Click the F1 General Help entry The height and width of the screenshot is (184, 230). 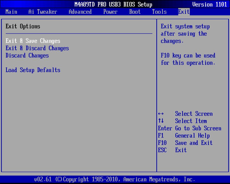click(x=184, y=135)
